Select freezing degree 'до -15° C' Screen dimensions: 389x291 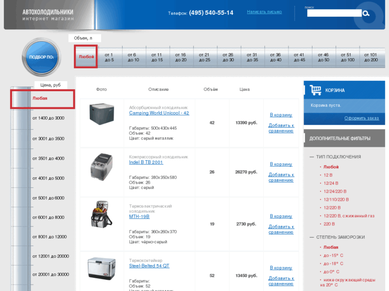click(333, 256)
